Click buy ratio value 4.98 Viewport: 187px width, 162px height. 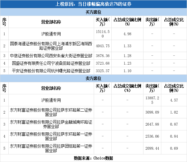[x=127, y=34]
